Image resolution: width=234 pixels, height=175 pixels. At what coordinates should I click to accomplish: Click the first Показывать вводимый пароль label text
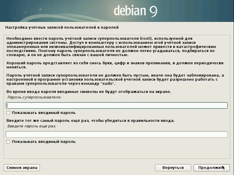(x=44, y=113)
